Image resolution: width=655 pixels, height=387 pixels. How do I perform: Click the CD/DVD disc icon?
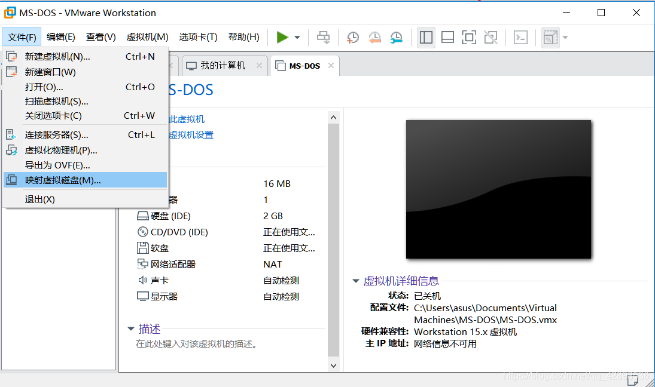click(143, 232)
